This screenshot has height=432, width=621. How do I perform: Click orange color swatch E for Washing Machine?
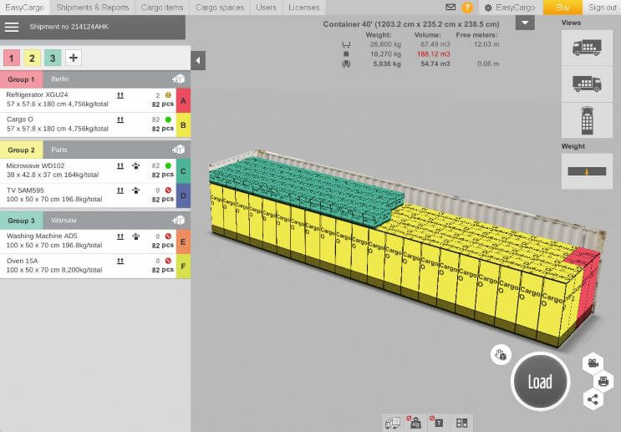tap(183, 241)
